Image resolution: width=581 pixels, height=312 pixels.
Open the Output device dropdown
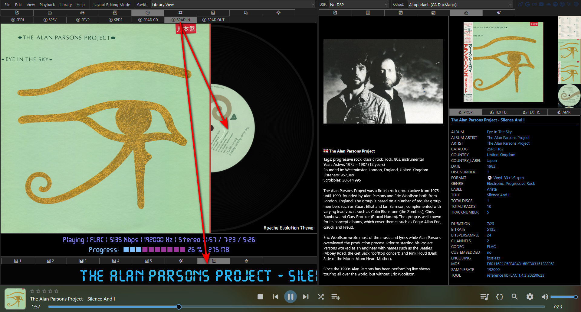point(460,5)
